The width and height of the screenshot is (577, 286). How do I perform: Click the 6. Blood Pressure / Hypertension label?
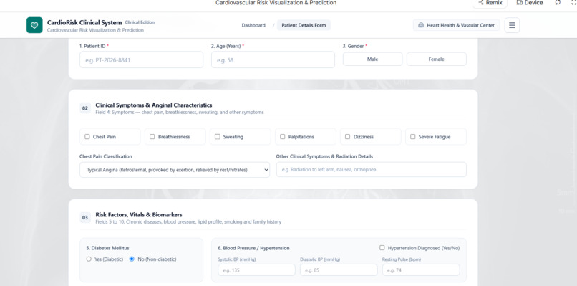point(253,248)
